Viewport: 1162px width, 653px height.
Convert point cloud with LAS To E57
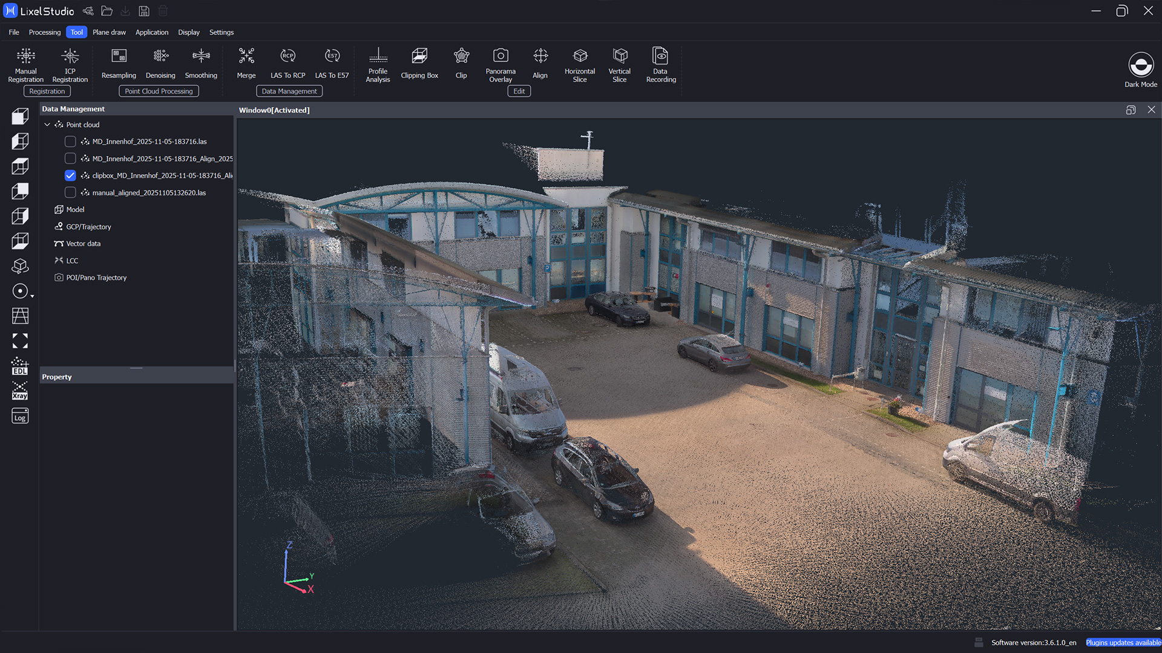[x=332, y=62]
